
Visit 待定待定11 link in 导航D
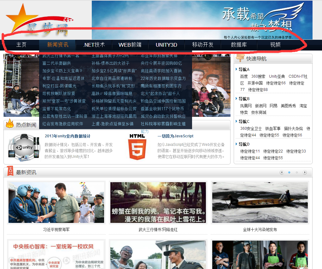pyautogui.click(x=250, y=151)
